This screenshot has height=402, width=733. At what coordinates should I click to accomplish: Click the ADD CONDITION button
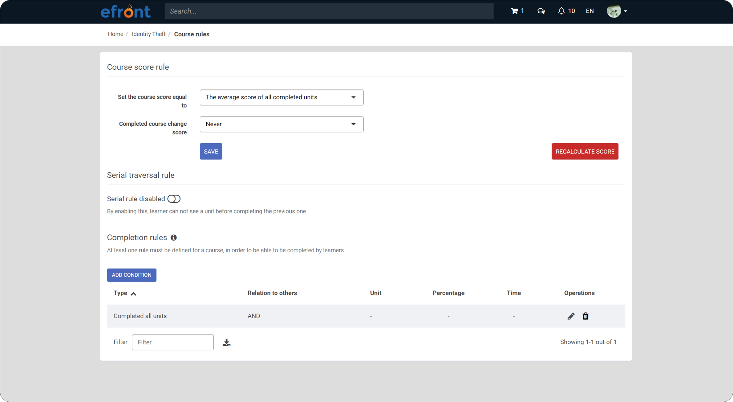pos(132,275)
